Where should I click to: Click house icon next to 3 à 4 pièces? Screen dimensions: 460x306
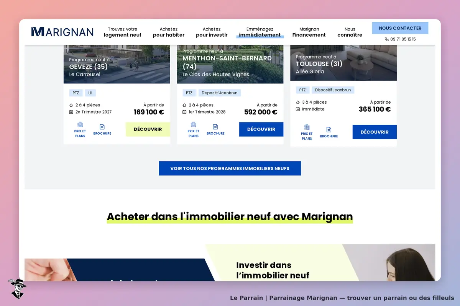[298, 103]
